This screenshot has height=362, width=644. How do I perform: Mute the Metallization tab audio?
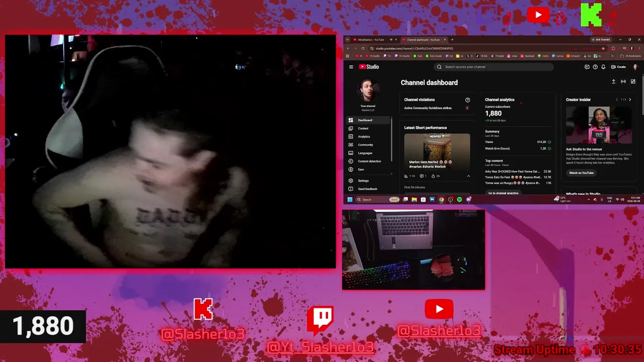click(x=391, y=40)
